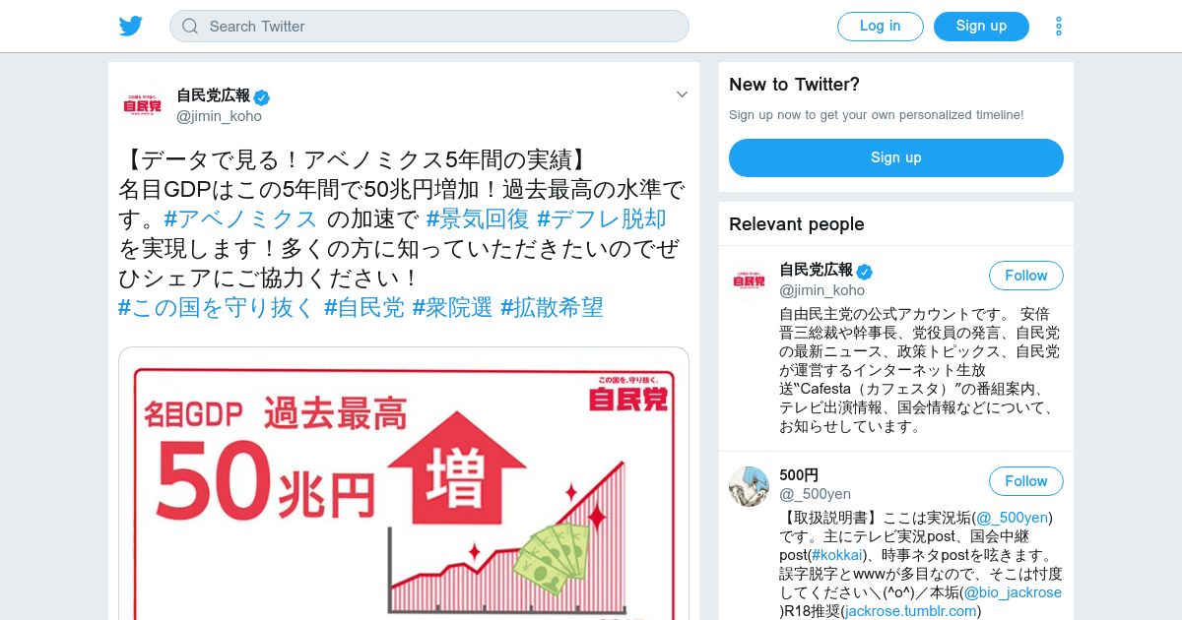Open the #拡散希望 hashtag link
Viewport: 1182px width, 620px height.
552,307
